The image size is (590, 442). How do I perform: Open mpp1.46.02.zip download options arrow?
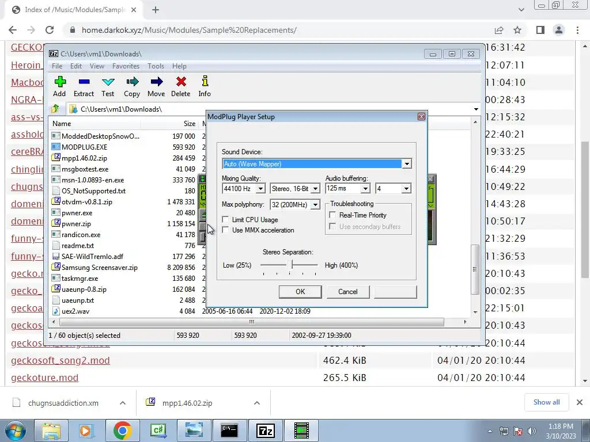pyautogui.click(x=257, y=403)
